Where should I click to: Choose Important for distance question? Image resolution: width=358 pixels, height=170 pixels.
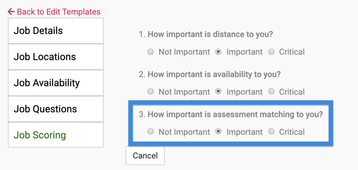[x=218, y=52]
